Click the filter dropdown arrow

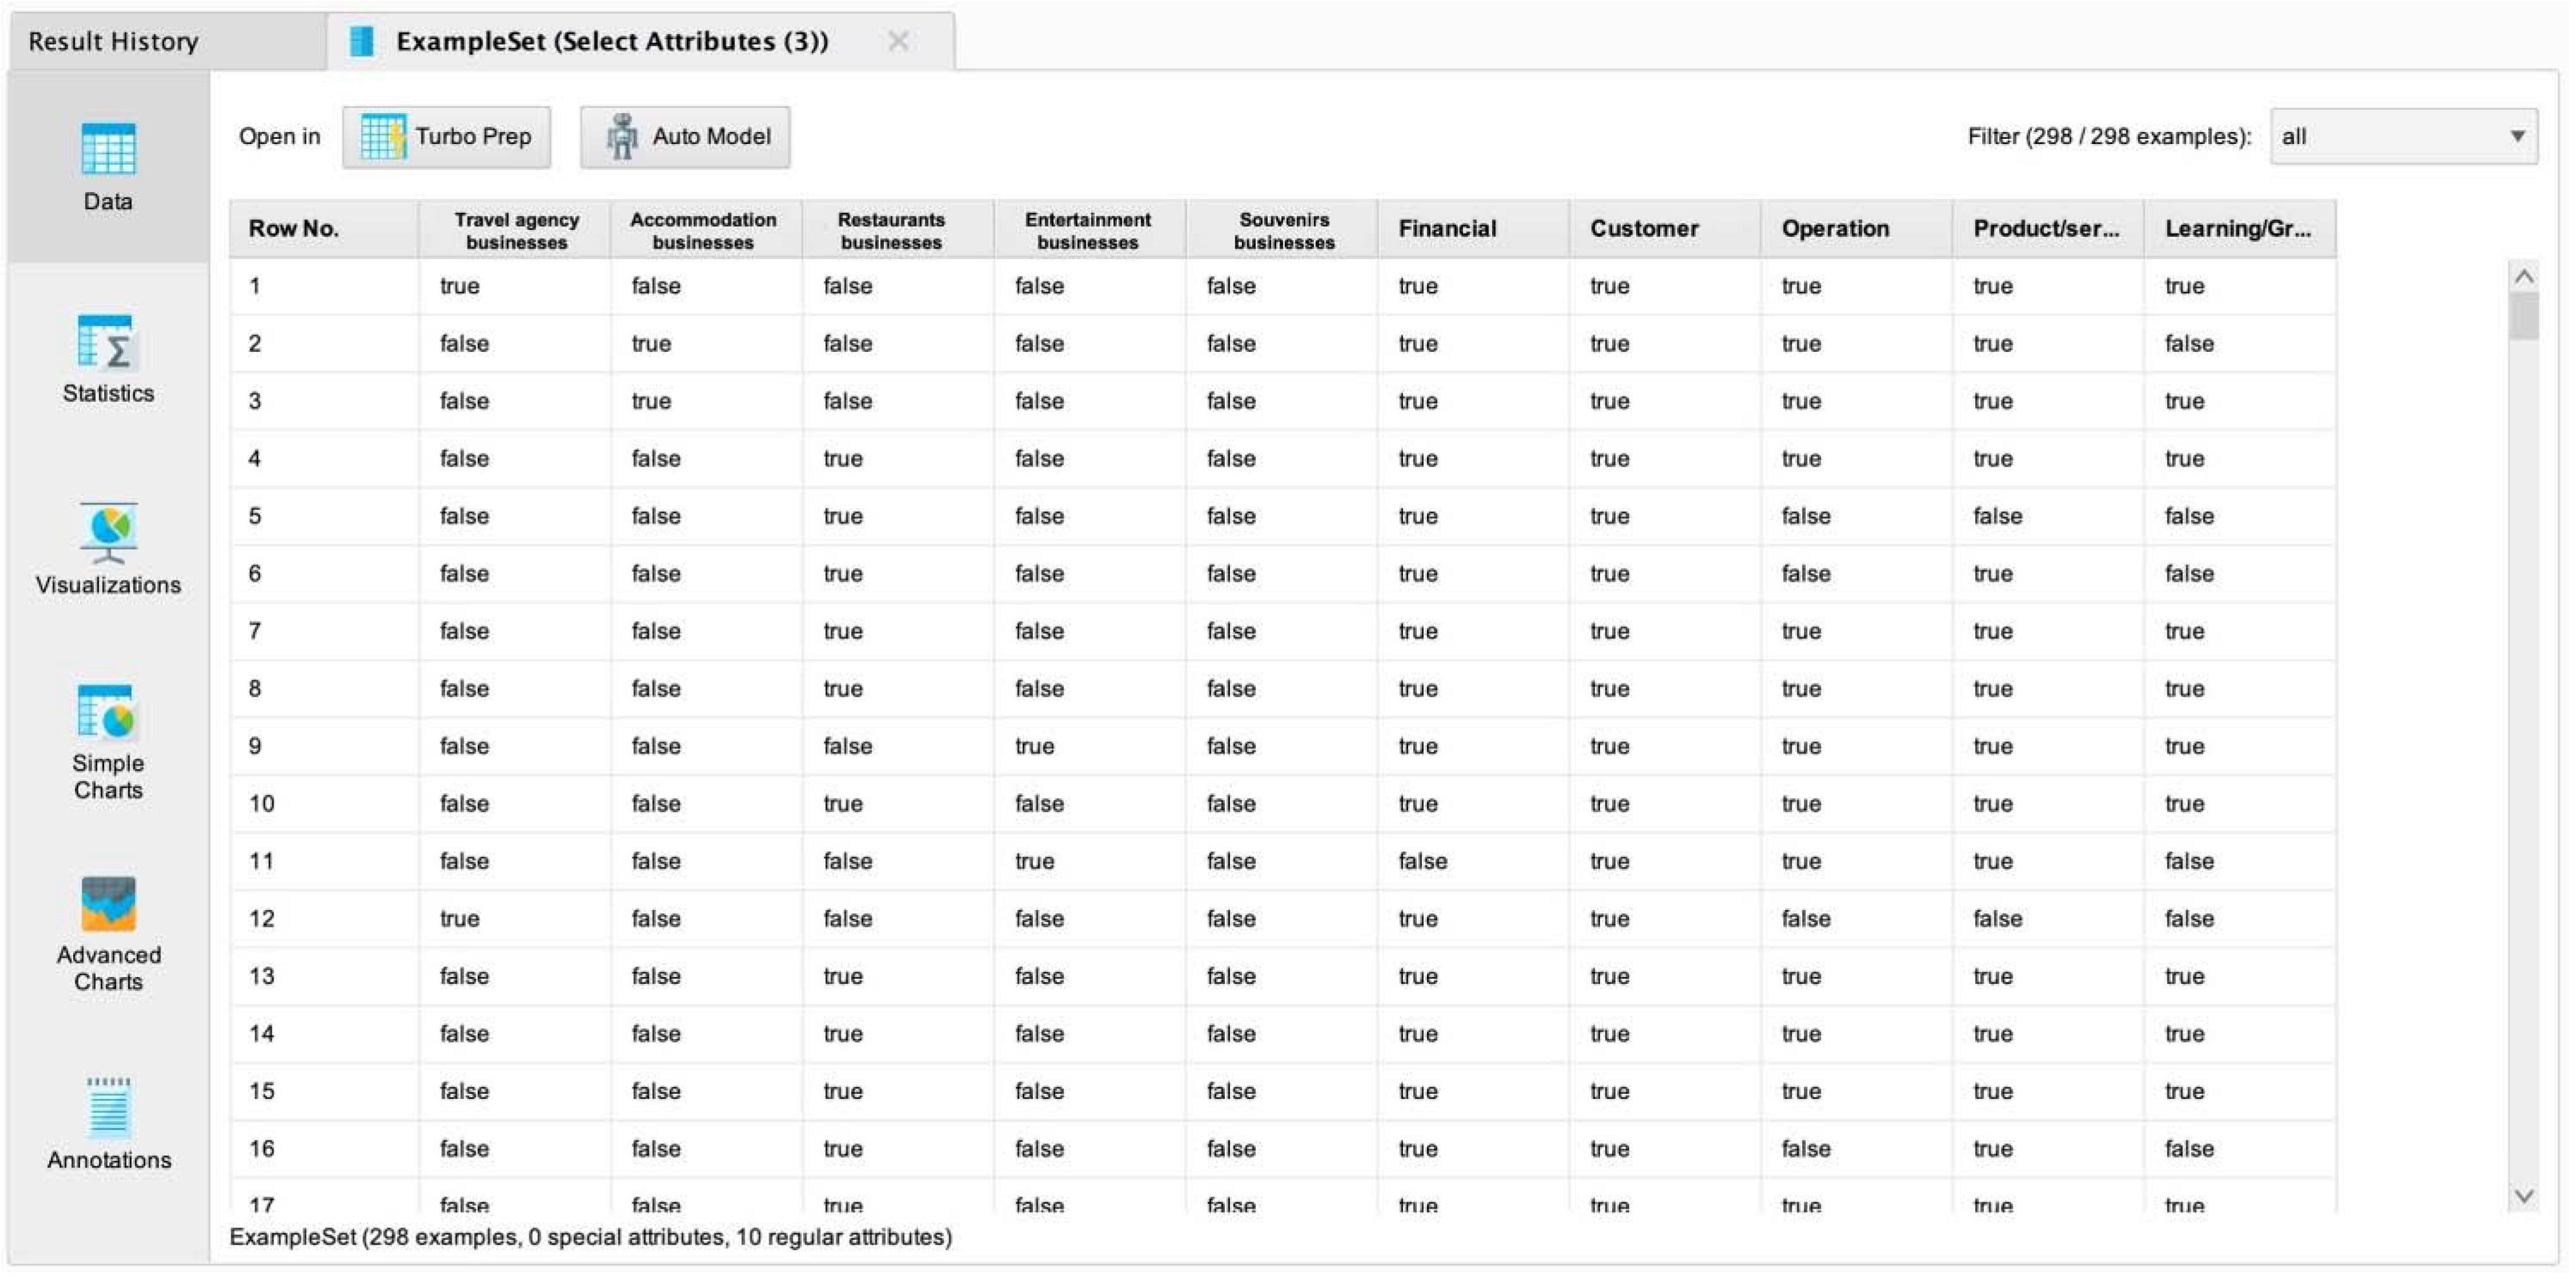pyautogui.click(x=2517, y=137)
